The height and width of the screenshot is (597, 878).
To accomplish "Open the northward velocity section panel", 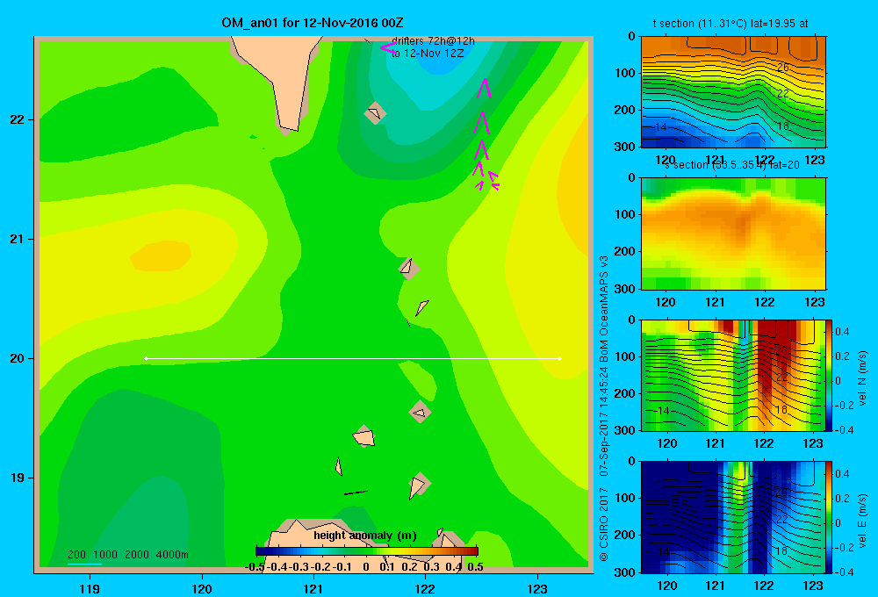I will [x=733, y=375].
